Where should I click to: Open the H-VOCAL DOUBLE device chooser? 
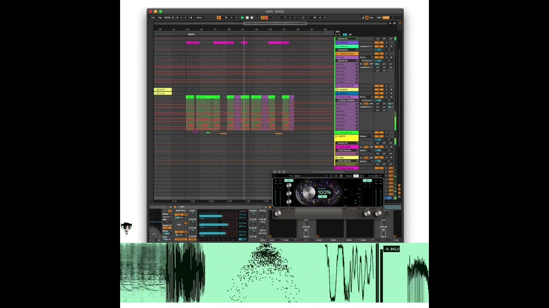click(347, 101)
